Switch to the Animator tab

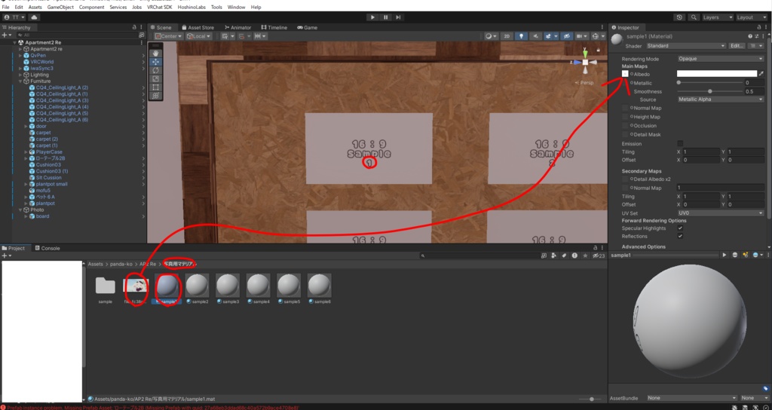pyautogui.click(x=237, y=28)
